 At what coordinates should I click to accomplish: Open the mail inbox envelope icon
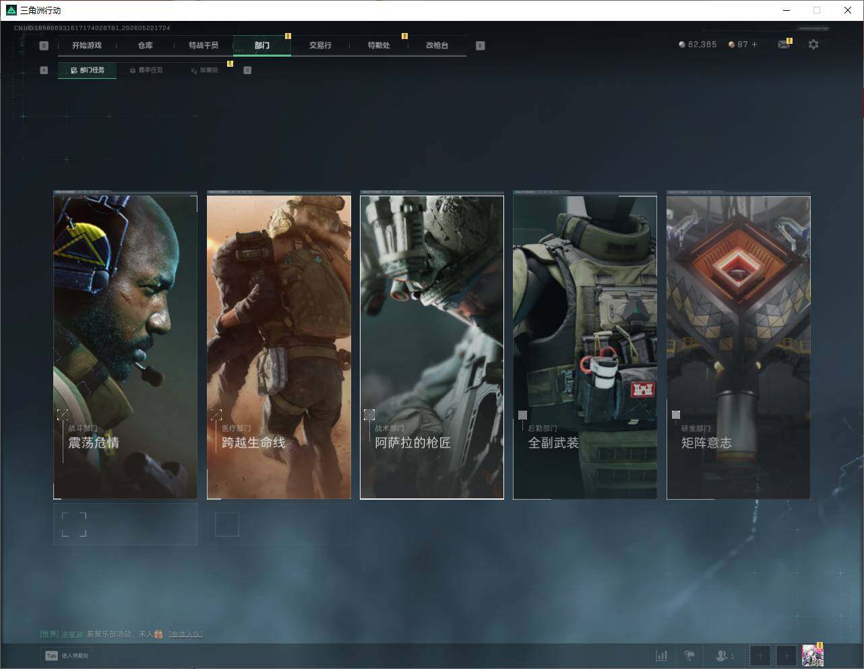tap(783, 45)
